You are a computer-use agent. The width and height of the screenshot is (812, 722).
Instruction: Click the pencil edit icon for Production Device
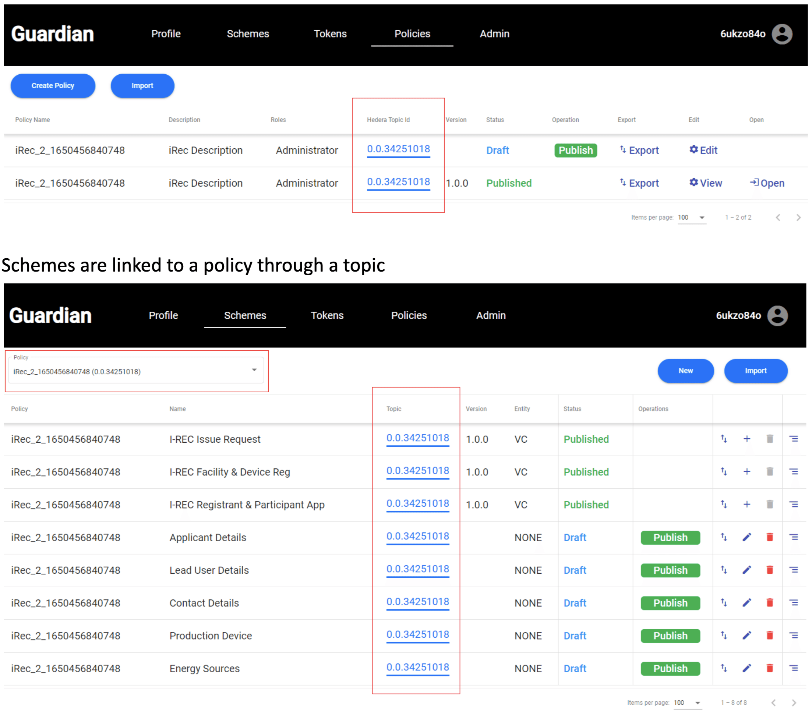[x=746, y=636]
